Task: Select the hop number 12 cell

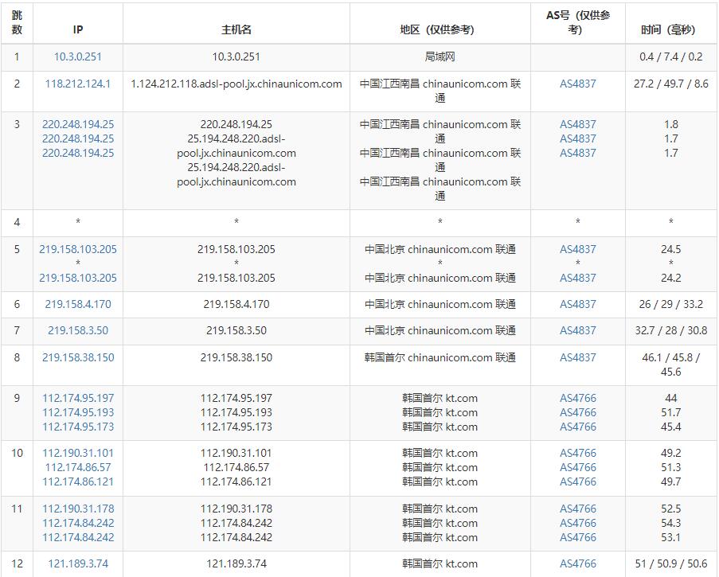Action: (x=17, y=563)
